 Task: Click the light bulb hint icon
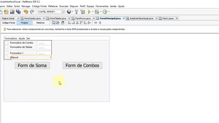tap(4, 29)
